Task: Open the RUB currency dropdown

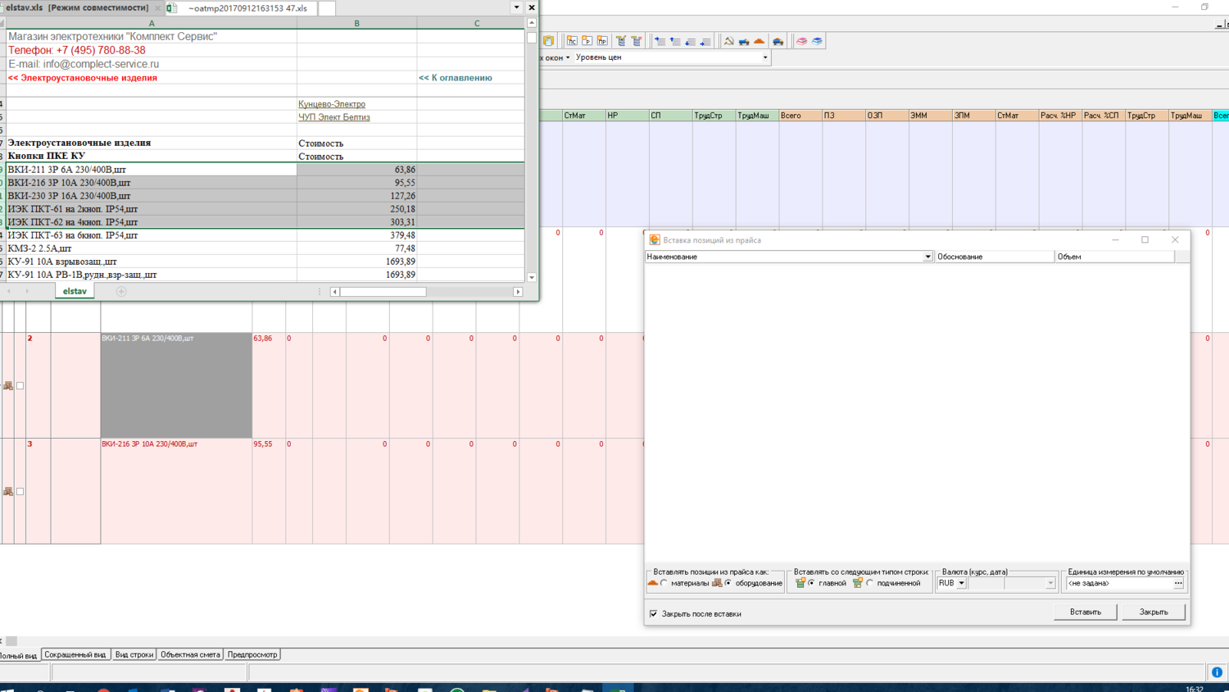Action: click(961, 583)
